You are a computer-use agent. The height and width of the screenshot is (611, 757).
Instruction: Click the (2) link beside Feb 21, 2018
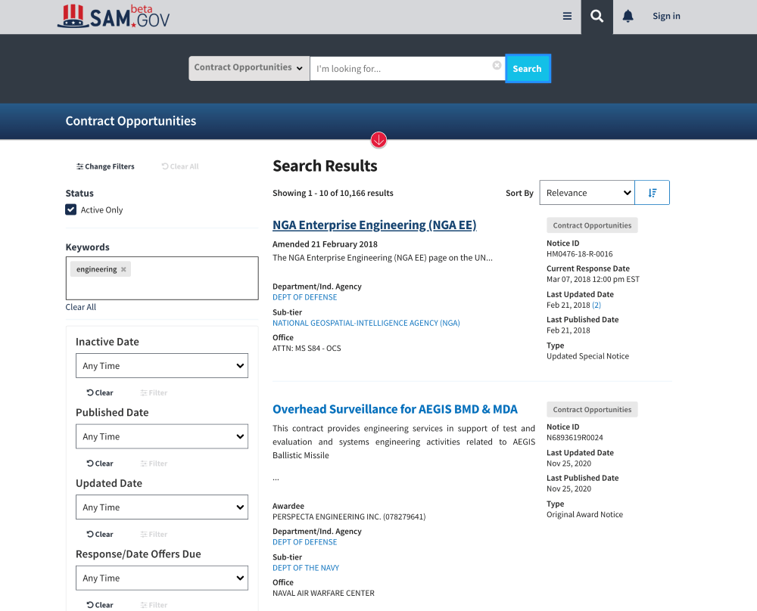(597, 305)
